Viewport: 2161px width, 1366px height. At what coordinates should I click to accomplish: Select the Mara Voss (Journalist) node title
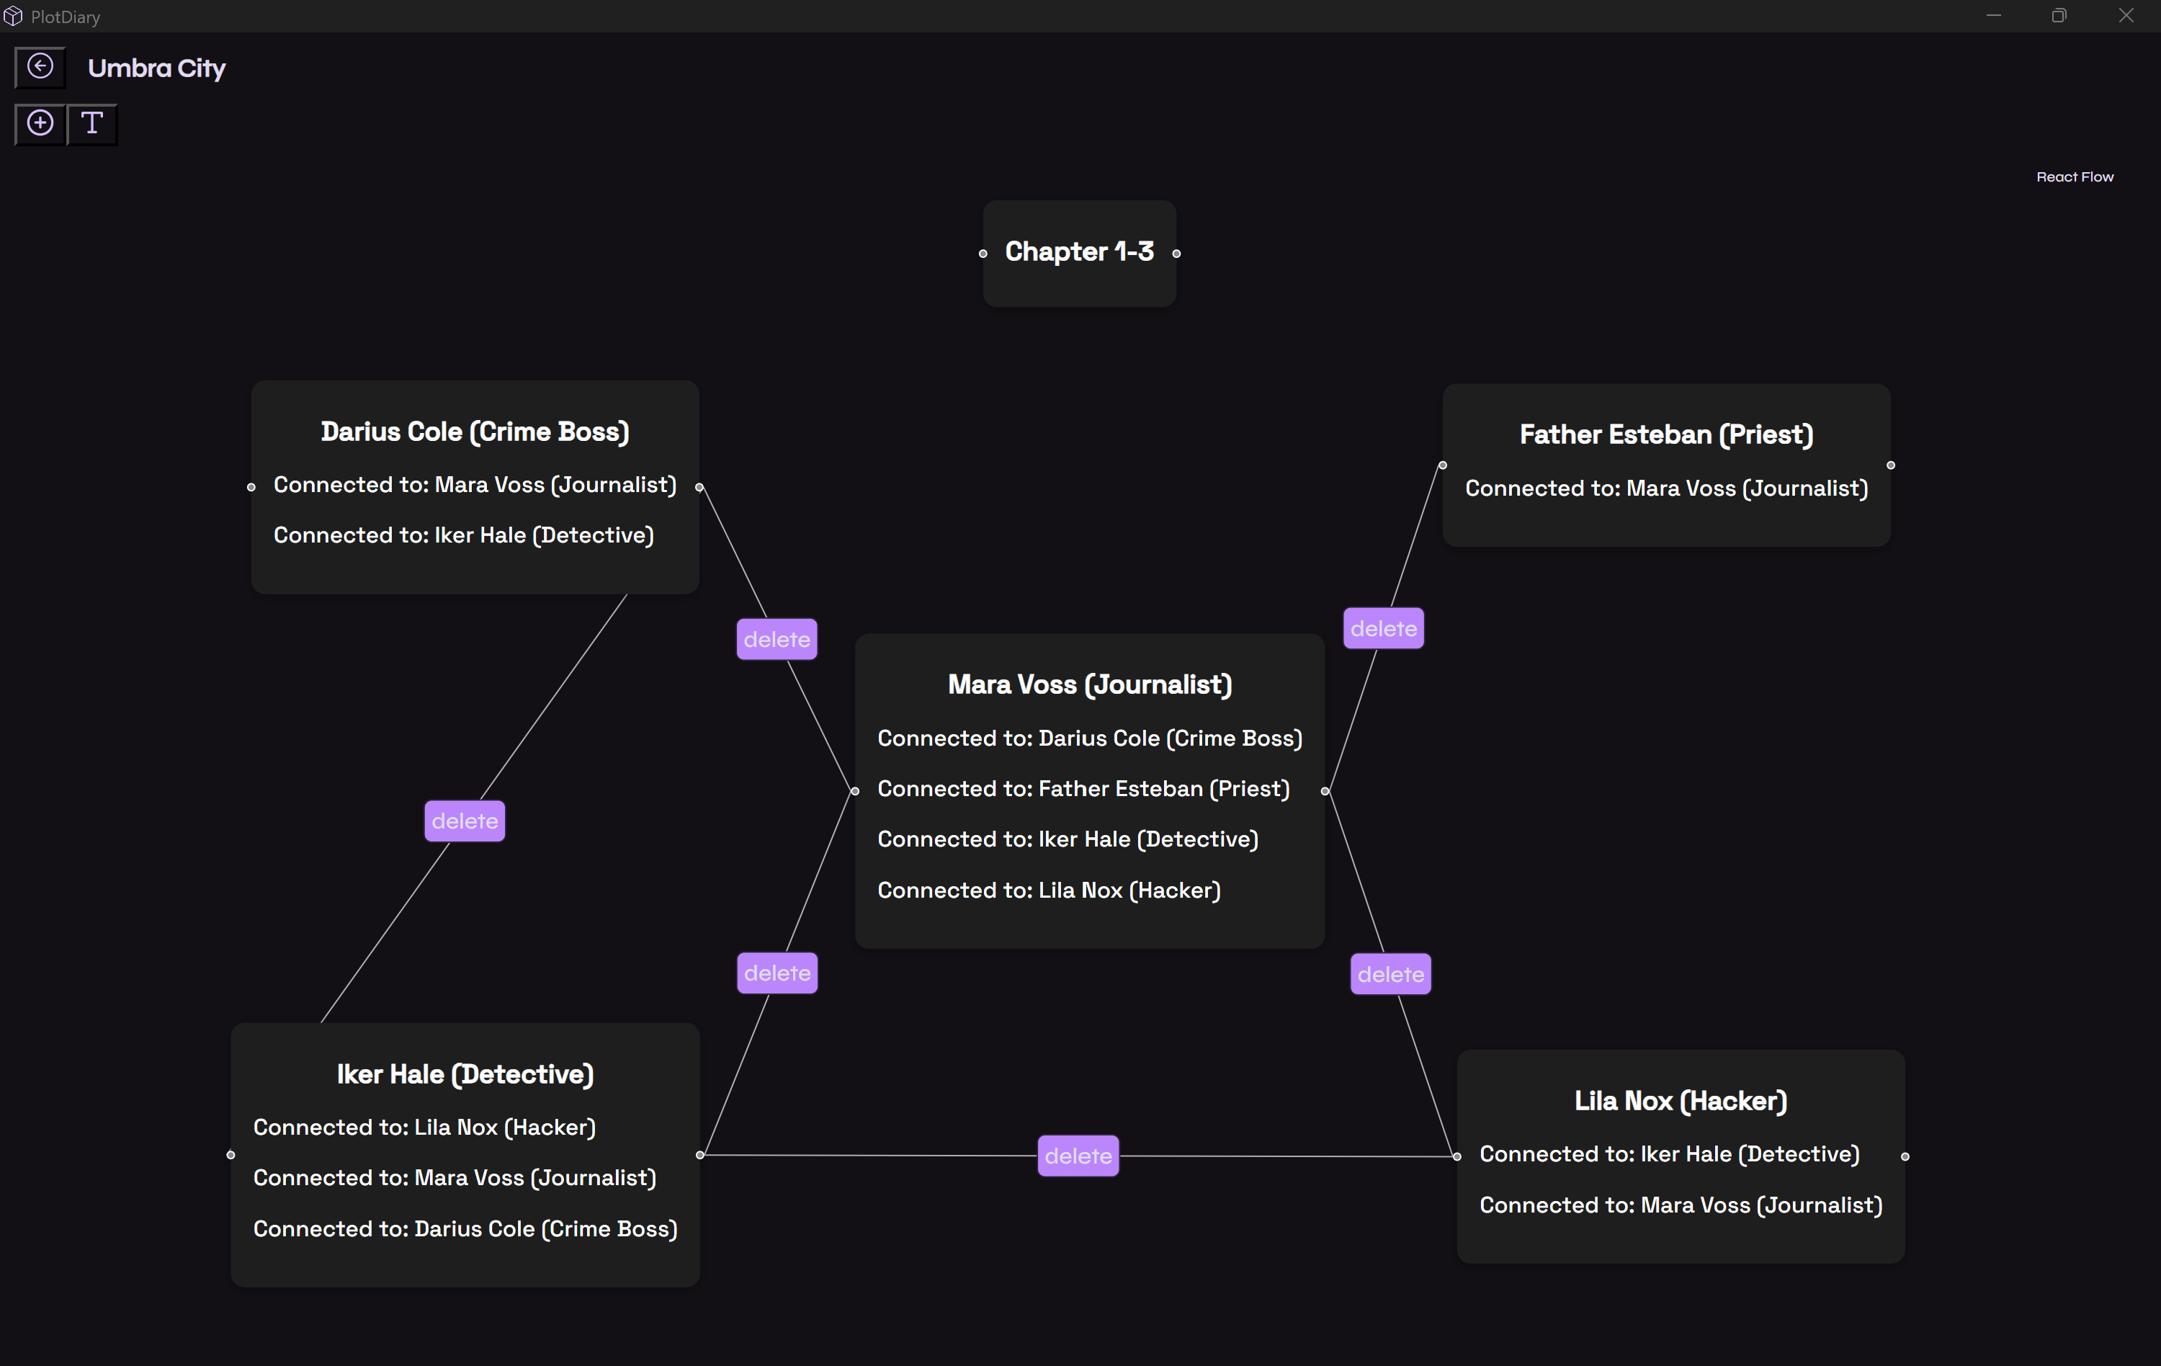[1089, 684]
